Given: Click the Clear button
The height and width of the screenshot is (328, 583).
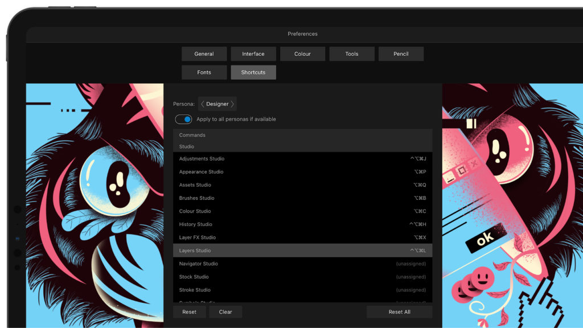Looking at the screenshot, I should 225,311.
